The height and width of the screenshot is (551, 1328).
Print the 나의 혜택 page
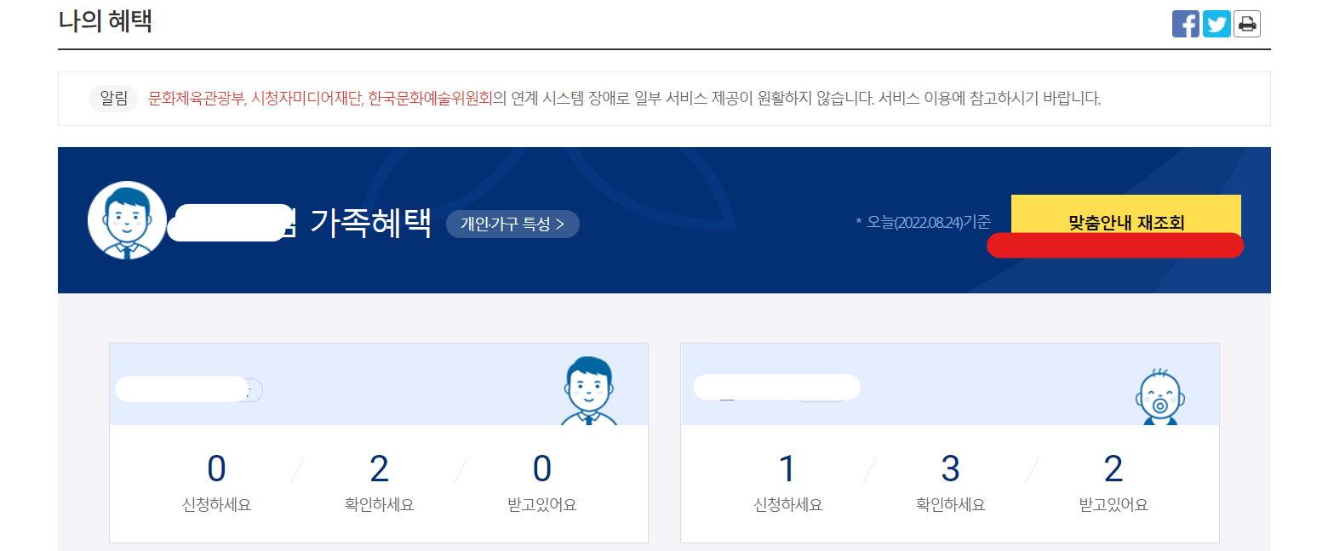(x=1247, y=24)
